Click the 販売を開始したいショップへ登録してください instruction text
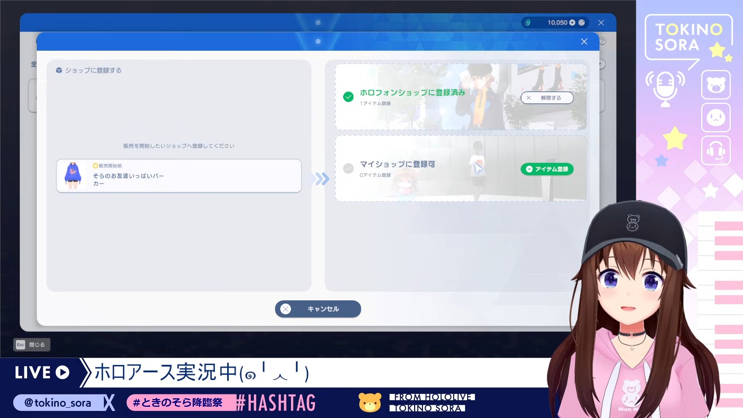The height and width of the screenshot is (418, 743). pos(179,146)
